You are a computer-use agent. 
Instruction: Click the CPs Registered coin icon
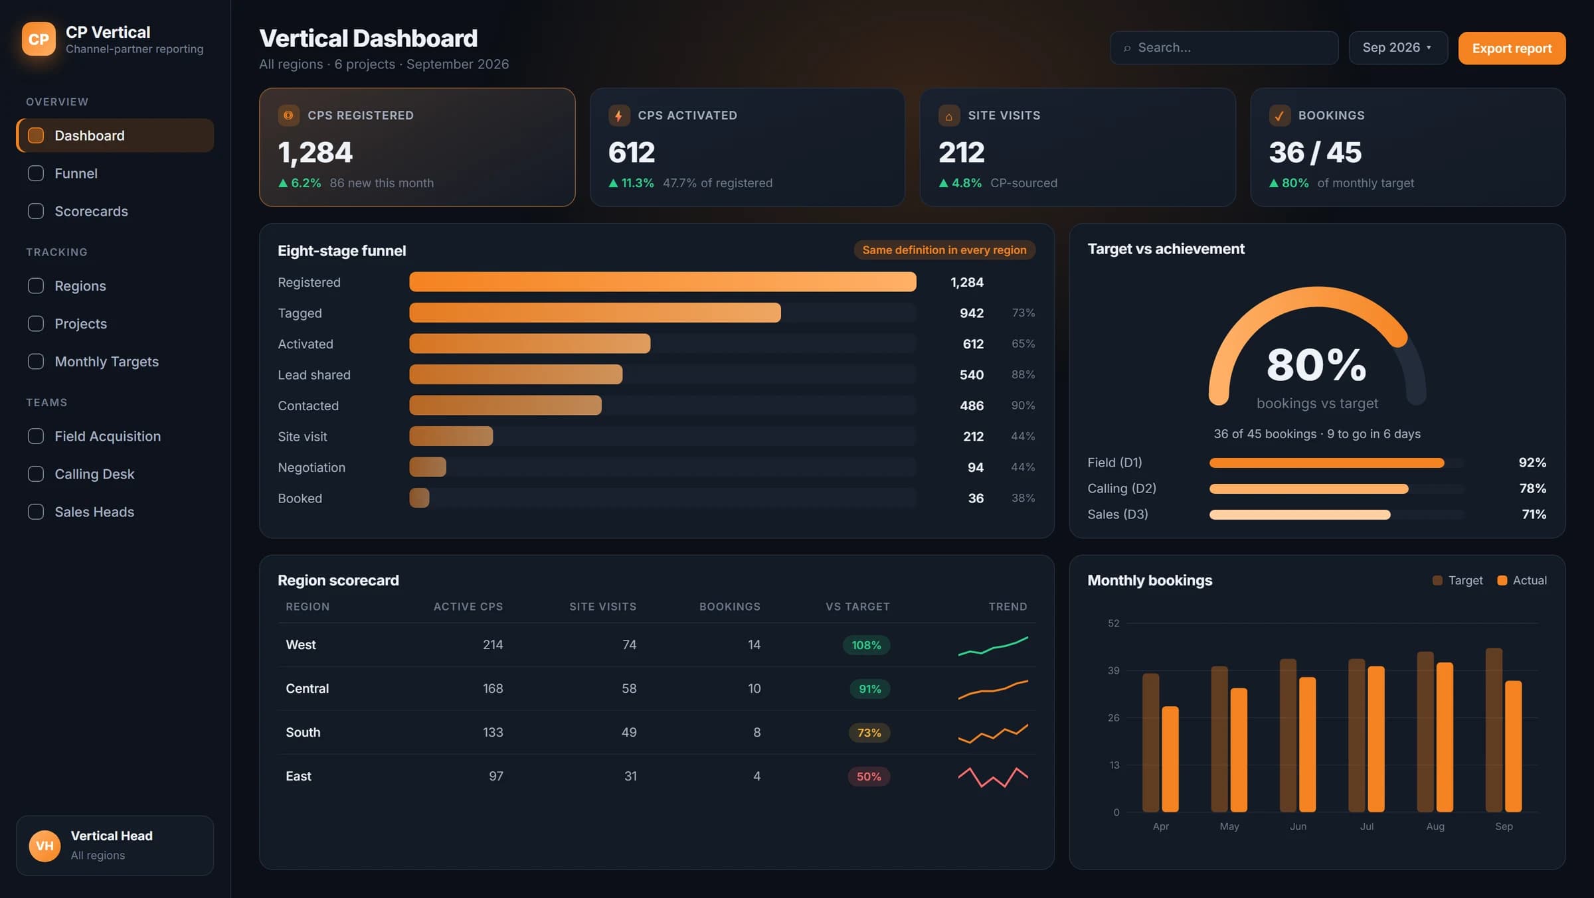point(288,115)
